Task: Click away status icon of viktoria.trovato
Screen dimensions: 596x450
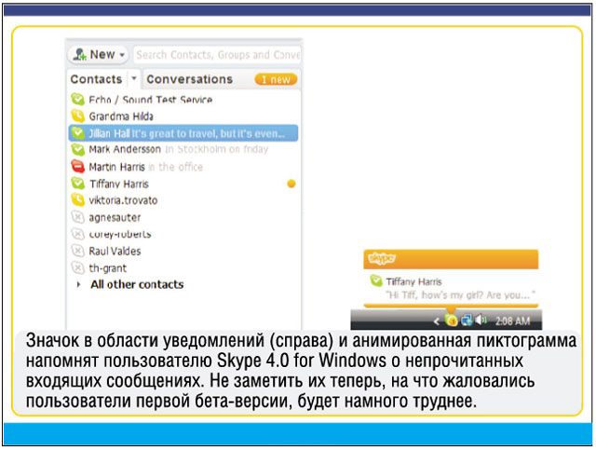Action: point(77,199)
